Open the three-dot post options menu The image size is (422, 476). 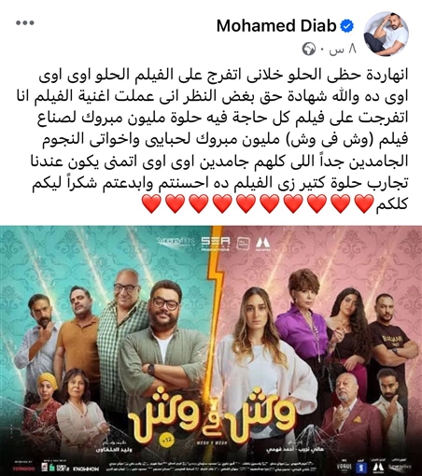25,22
